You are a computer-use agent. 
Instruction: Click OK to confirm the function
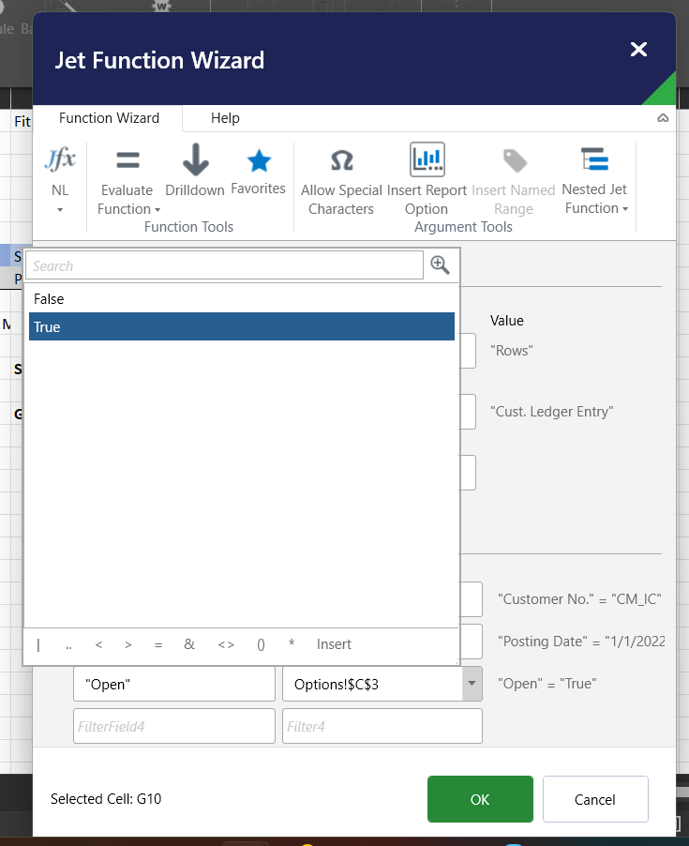[x=480, y=799]
